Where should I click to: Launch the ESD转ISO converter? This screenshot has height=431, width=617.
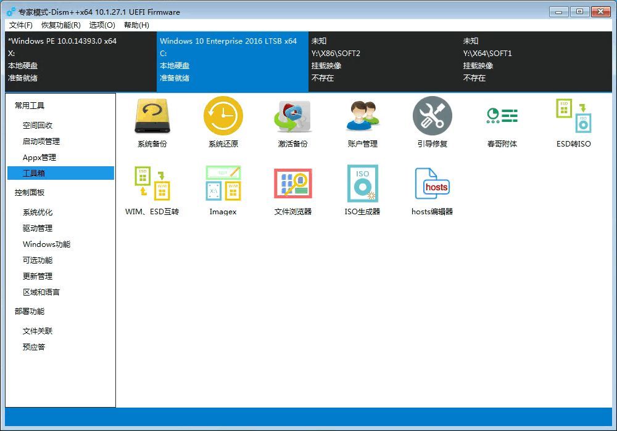click(573, 122)
